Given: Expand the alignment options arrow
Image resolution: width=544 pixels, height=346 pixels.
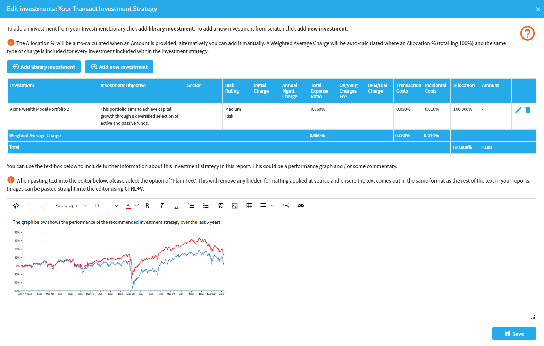Looking at the screenshot, I should [x=273, y=206].
